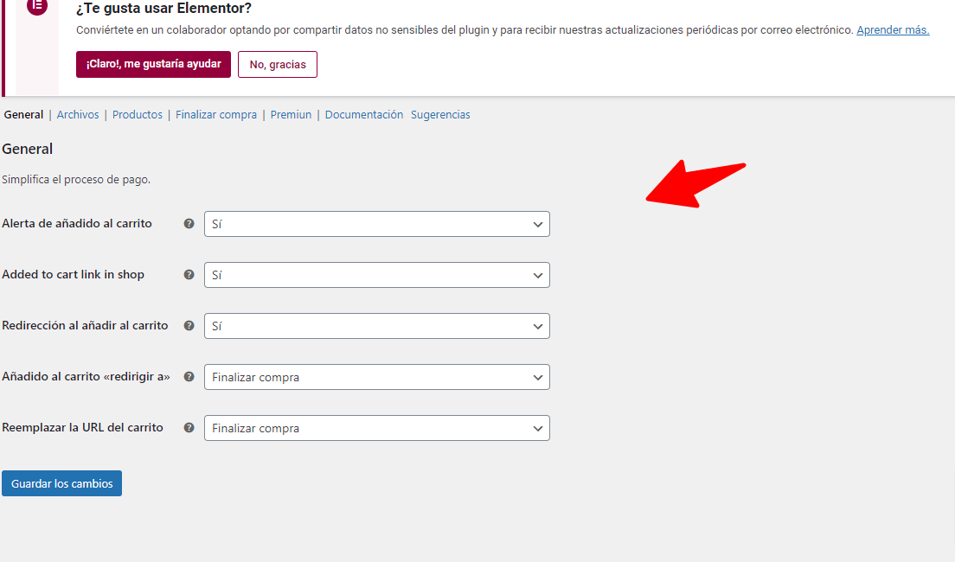
Task: Open the Productos tab
Action: (x=137, y=114)
